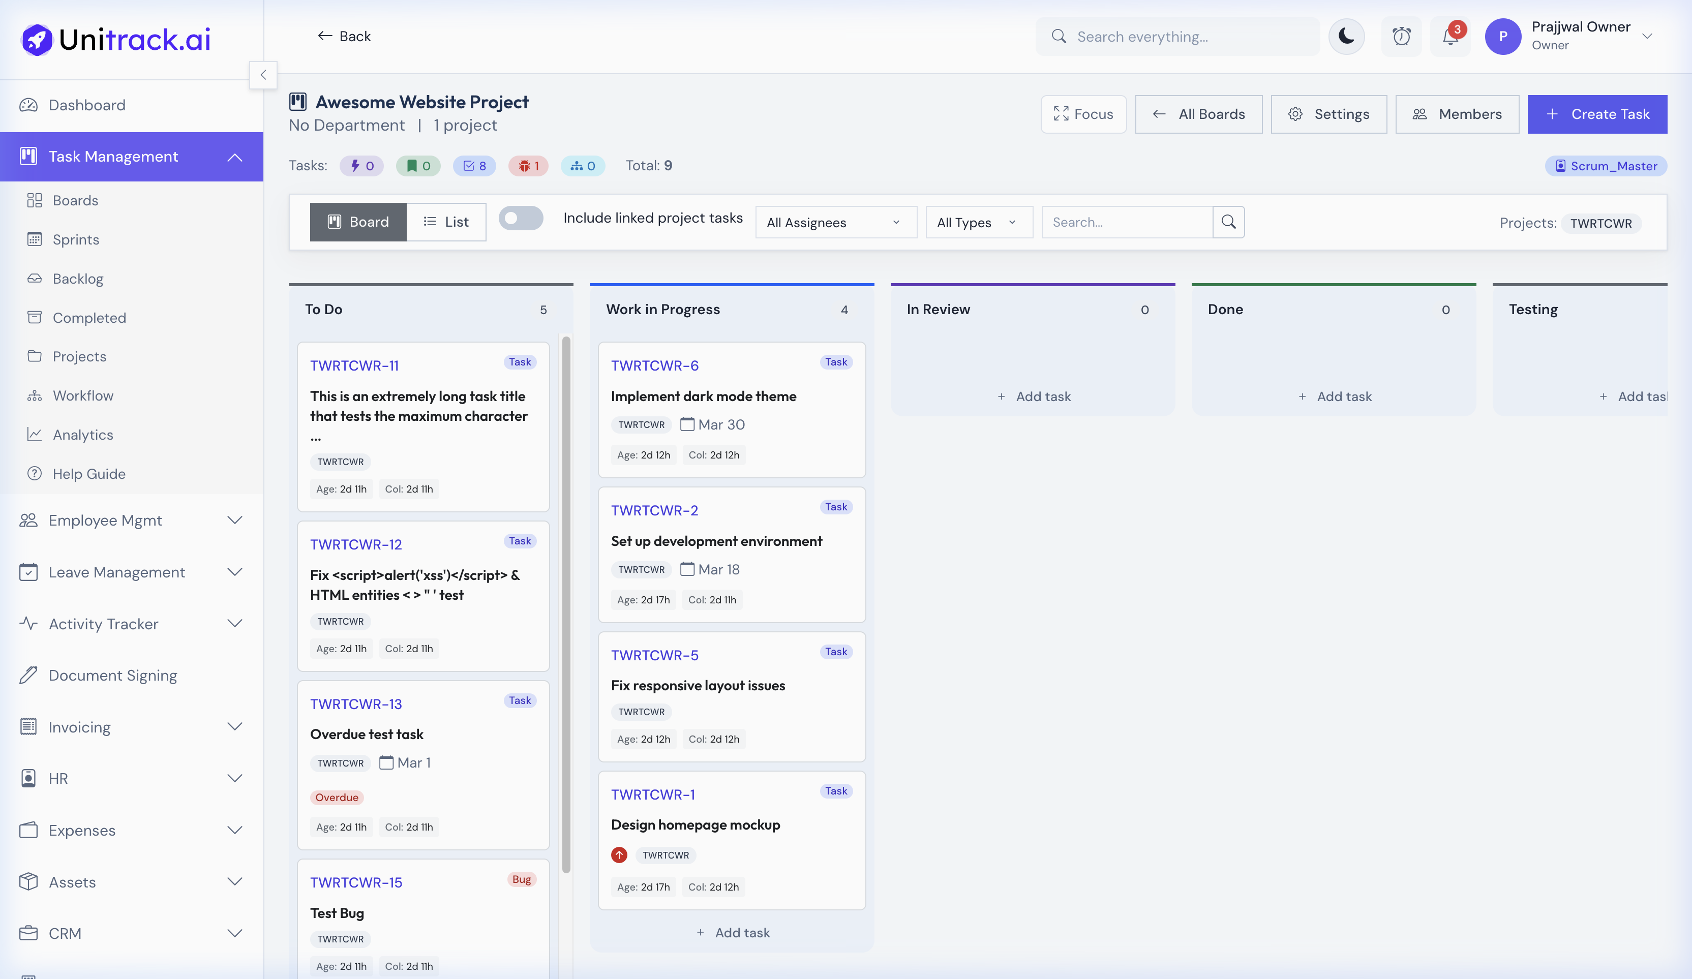Image resolution: width=1692 pixels, height=979 pixels.
Task: Click the bug count badge in Tasks row
Action: pos(528,165)
